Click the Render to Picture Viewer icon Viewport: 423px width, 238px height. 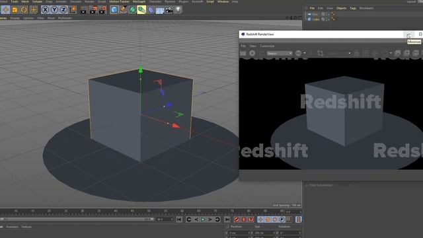click(93, 10)
